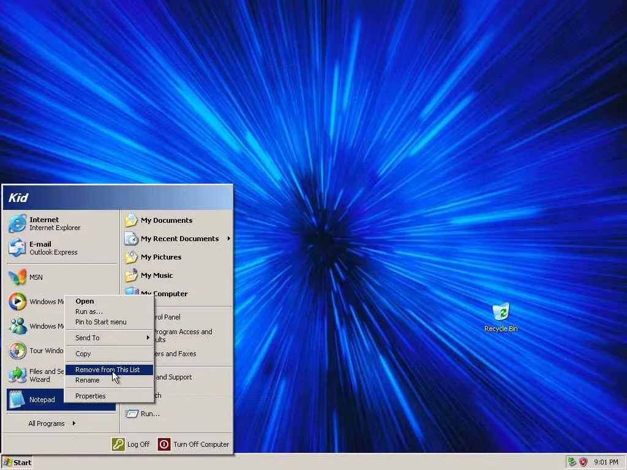Select Copy in the context menu

109,354
